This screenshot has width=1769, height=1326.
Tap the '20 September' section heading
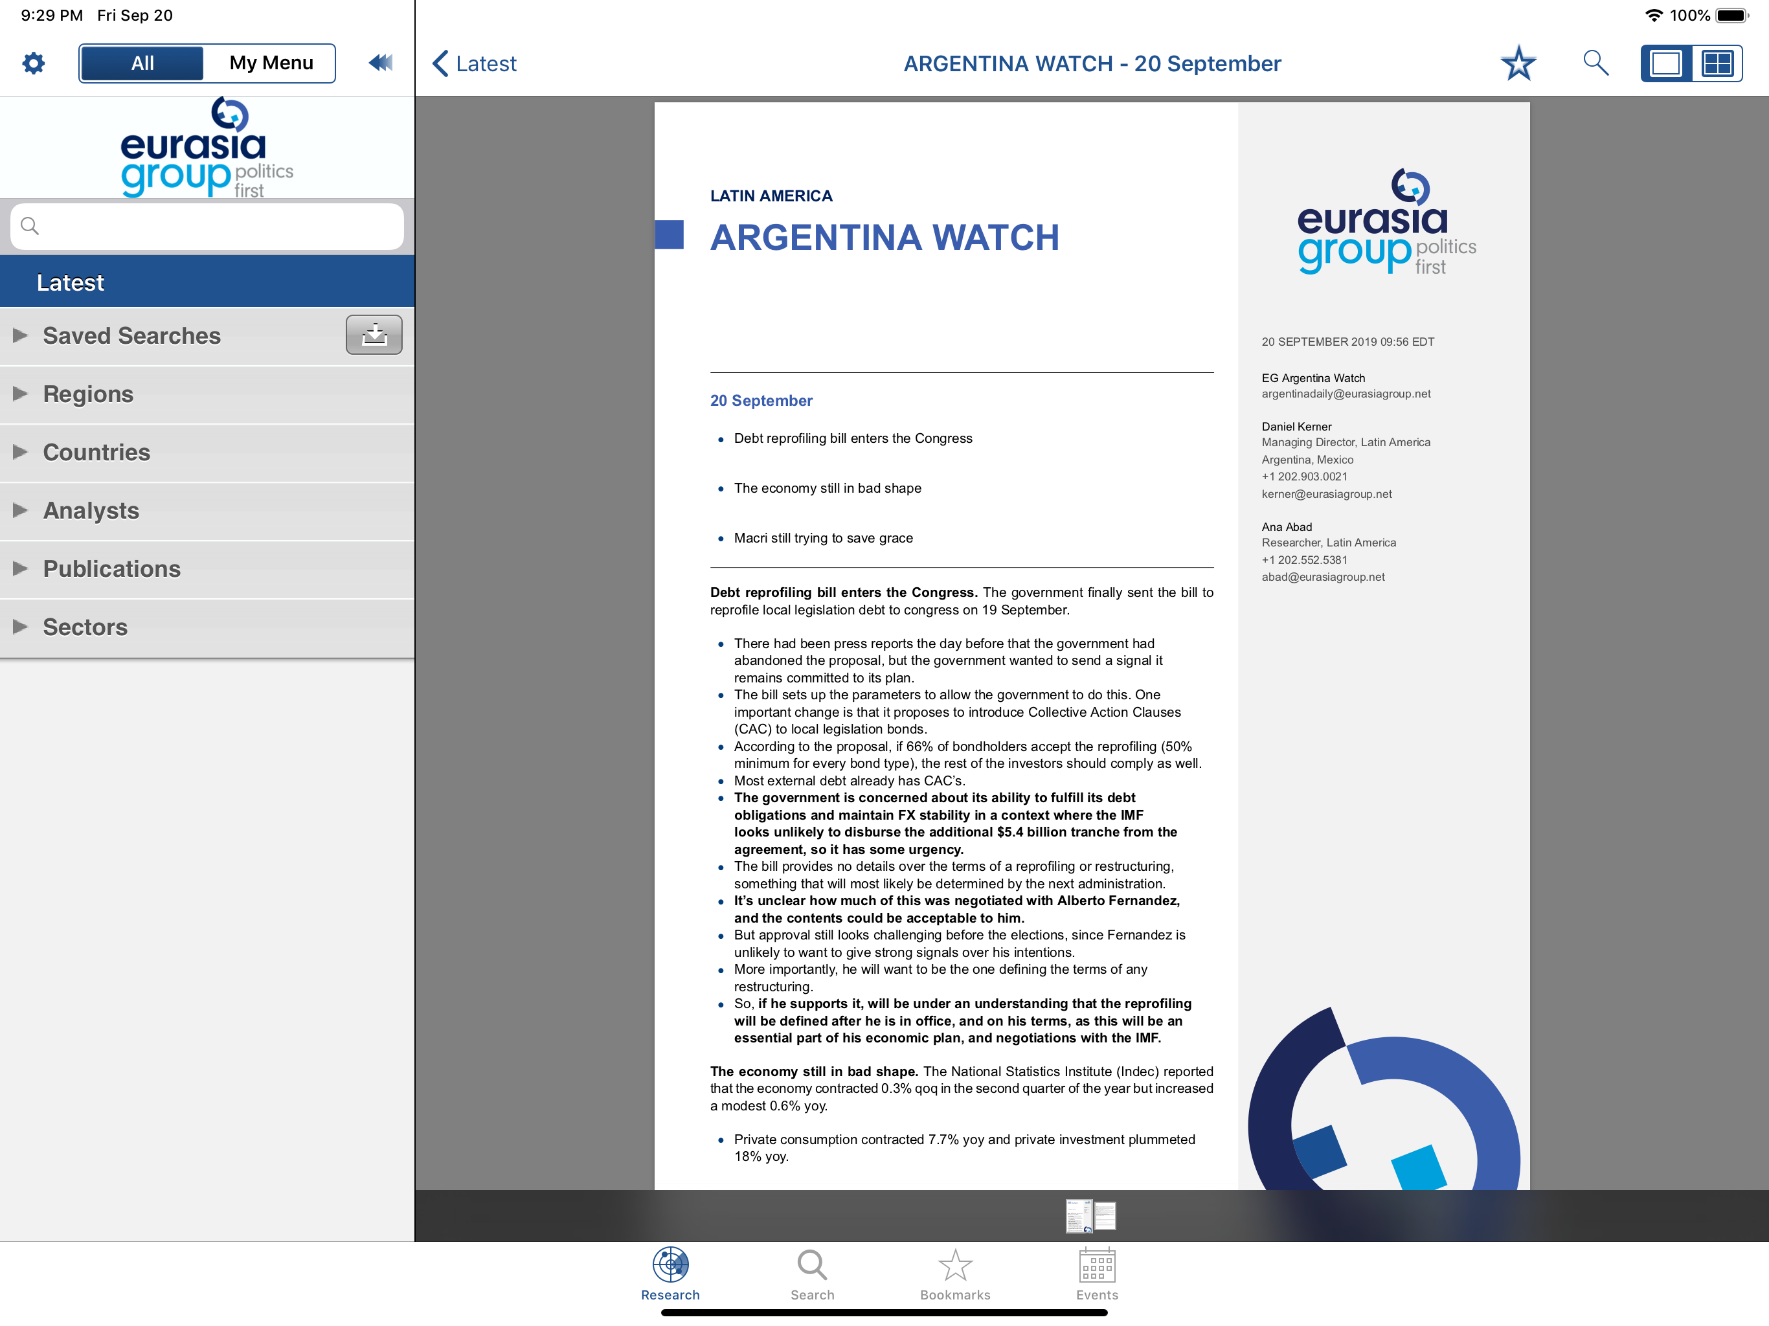click(761, 401)
